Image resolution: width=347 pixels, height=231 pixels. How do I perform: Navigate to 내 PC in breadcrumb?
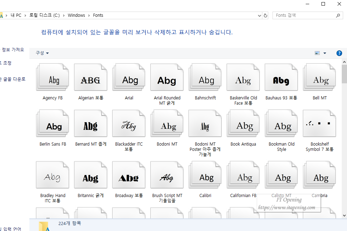pyautogui.click(x=16, y=15)
